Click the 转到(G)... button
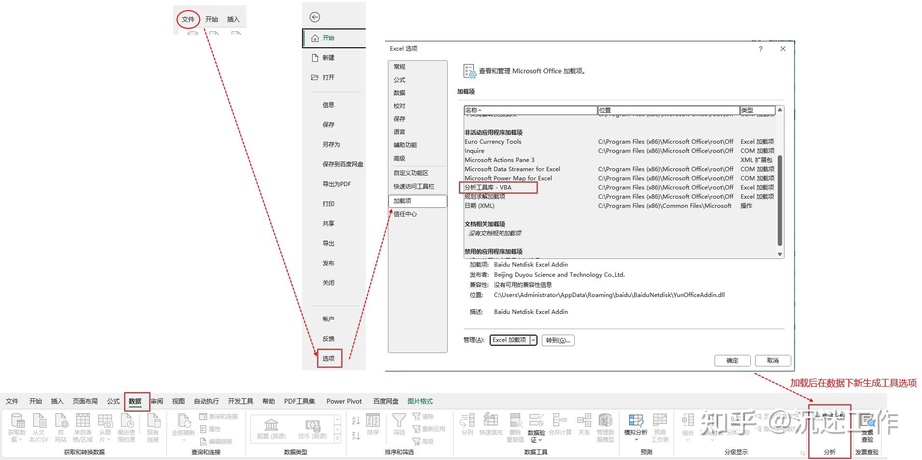The image size is (922, 460). tap(558, 340)
